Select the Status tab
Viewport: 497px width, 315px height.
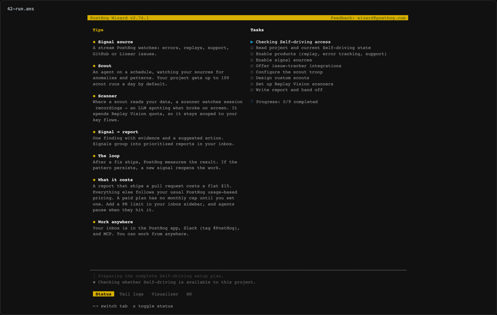(x=103, y=294)
